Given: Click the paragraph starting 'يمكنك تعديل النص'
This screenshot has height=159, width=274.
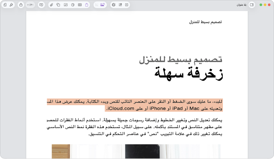Looking at the screenshot, I should coord(135,127).
